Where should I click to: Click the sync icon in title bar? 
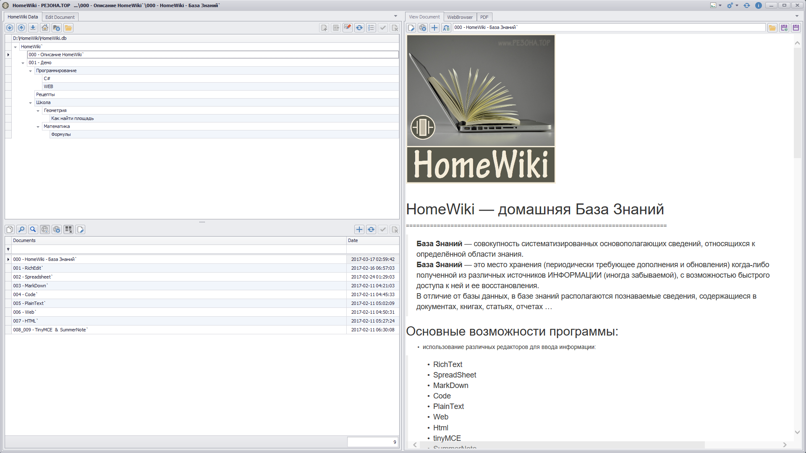[747, 5]
